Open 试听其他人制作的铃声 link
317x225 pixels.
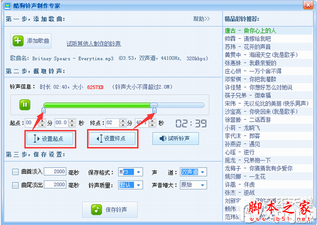pyautogui.click(x=94, y=44)
